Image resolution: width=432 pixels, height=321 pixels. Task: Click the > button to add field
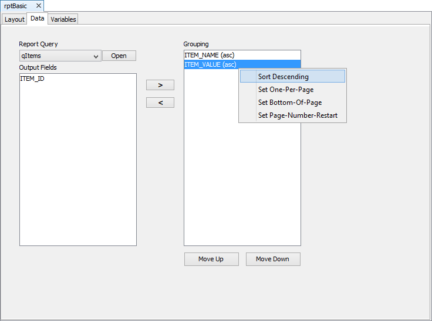coord(160,85)
